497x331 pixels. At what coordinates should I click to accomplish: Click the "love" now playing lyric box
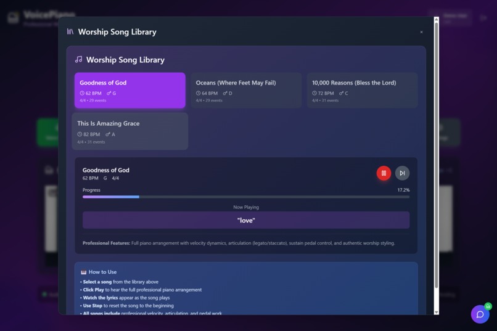[x=246, y=220]
